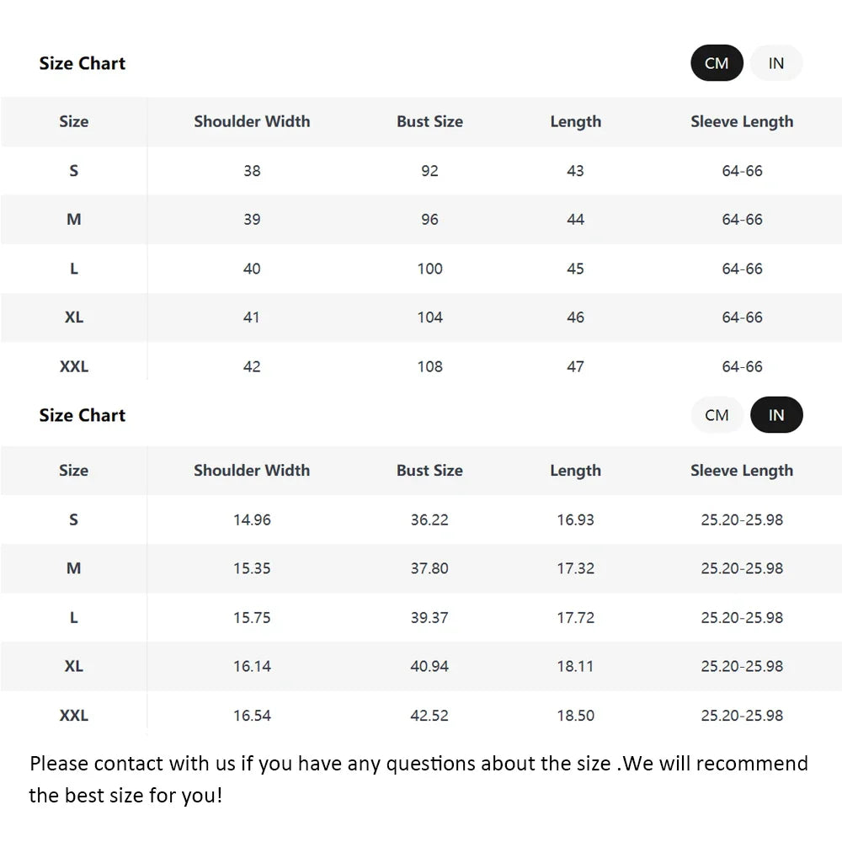Select the 100 bust size value
Image resolution: width=842 pixels, height=842 pixels.
coord(429,269)
